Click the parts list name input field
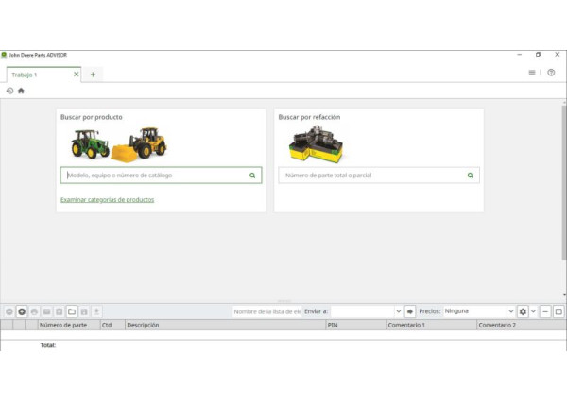 pyautogui.click(x=266, y=311)
